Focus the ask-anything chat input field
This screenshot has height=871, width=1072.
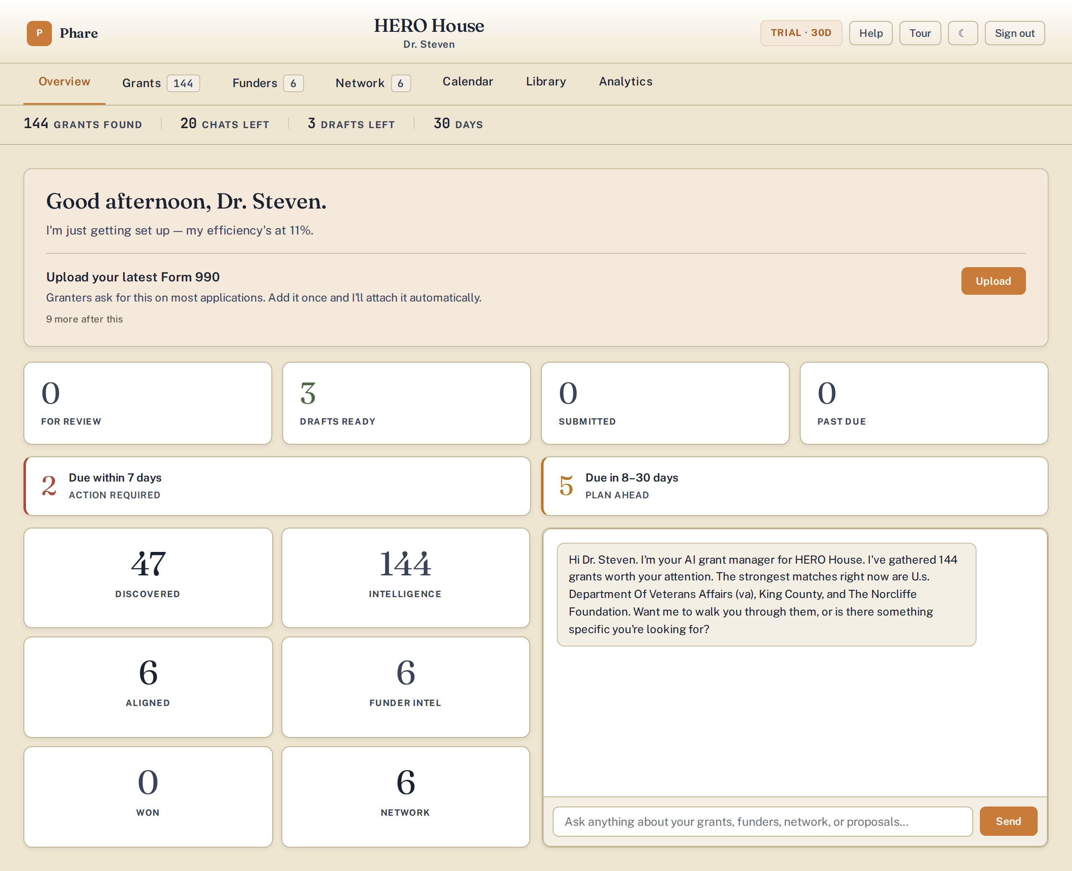click(x=762, y=821)
